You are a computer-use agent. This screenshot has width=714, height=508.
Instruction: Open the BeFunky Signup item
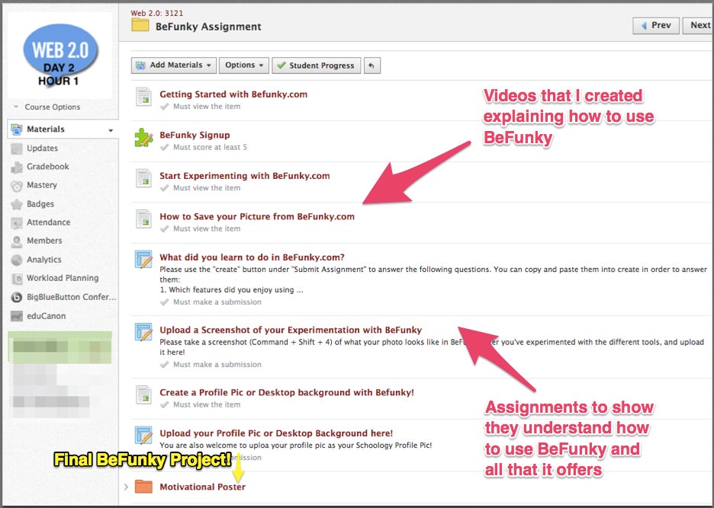[195, 135]
